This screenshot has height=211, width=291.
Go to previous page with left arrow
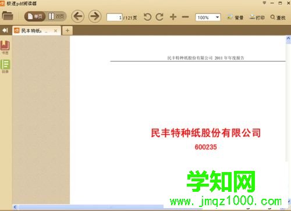coord(78,16)
